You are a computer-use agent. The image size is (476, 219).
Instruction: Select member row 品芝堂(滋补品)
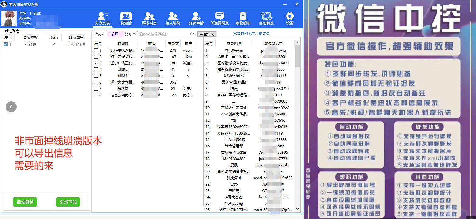tap(249, 82)
